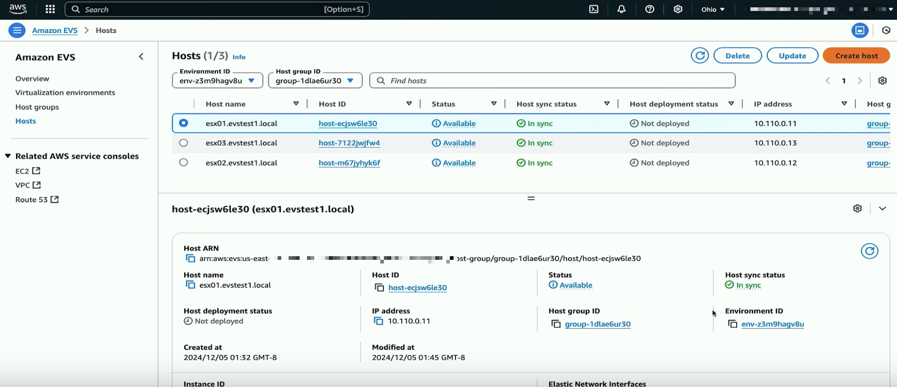This screenshot has width=897, height=387.
Task: Sort by the Host ID column
Action: [x=409, y=104]
